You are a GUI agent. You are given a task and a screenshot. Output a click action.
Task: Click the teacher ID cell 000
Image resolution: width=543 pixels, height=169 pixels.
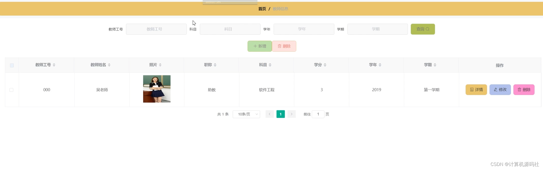47,90
